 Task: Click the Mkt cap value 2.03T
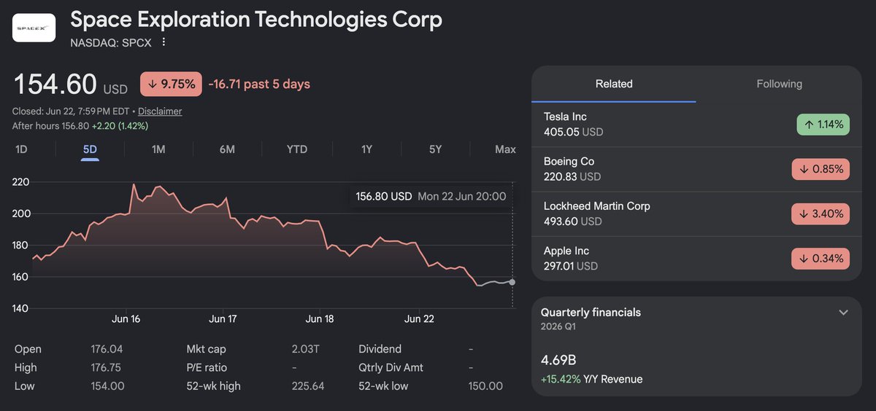pyautogui.click(x=305, y=349)
